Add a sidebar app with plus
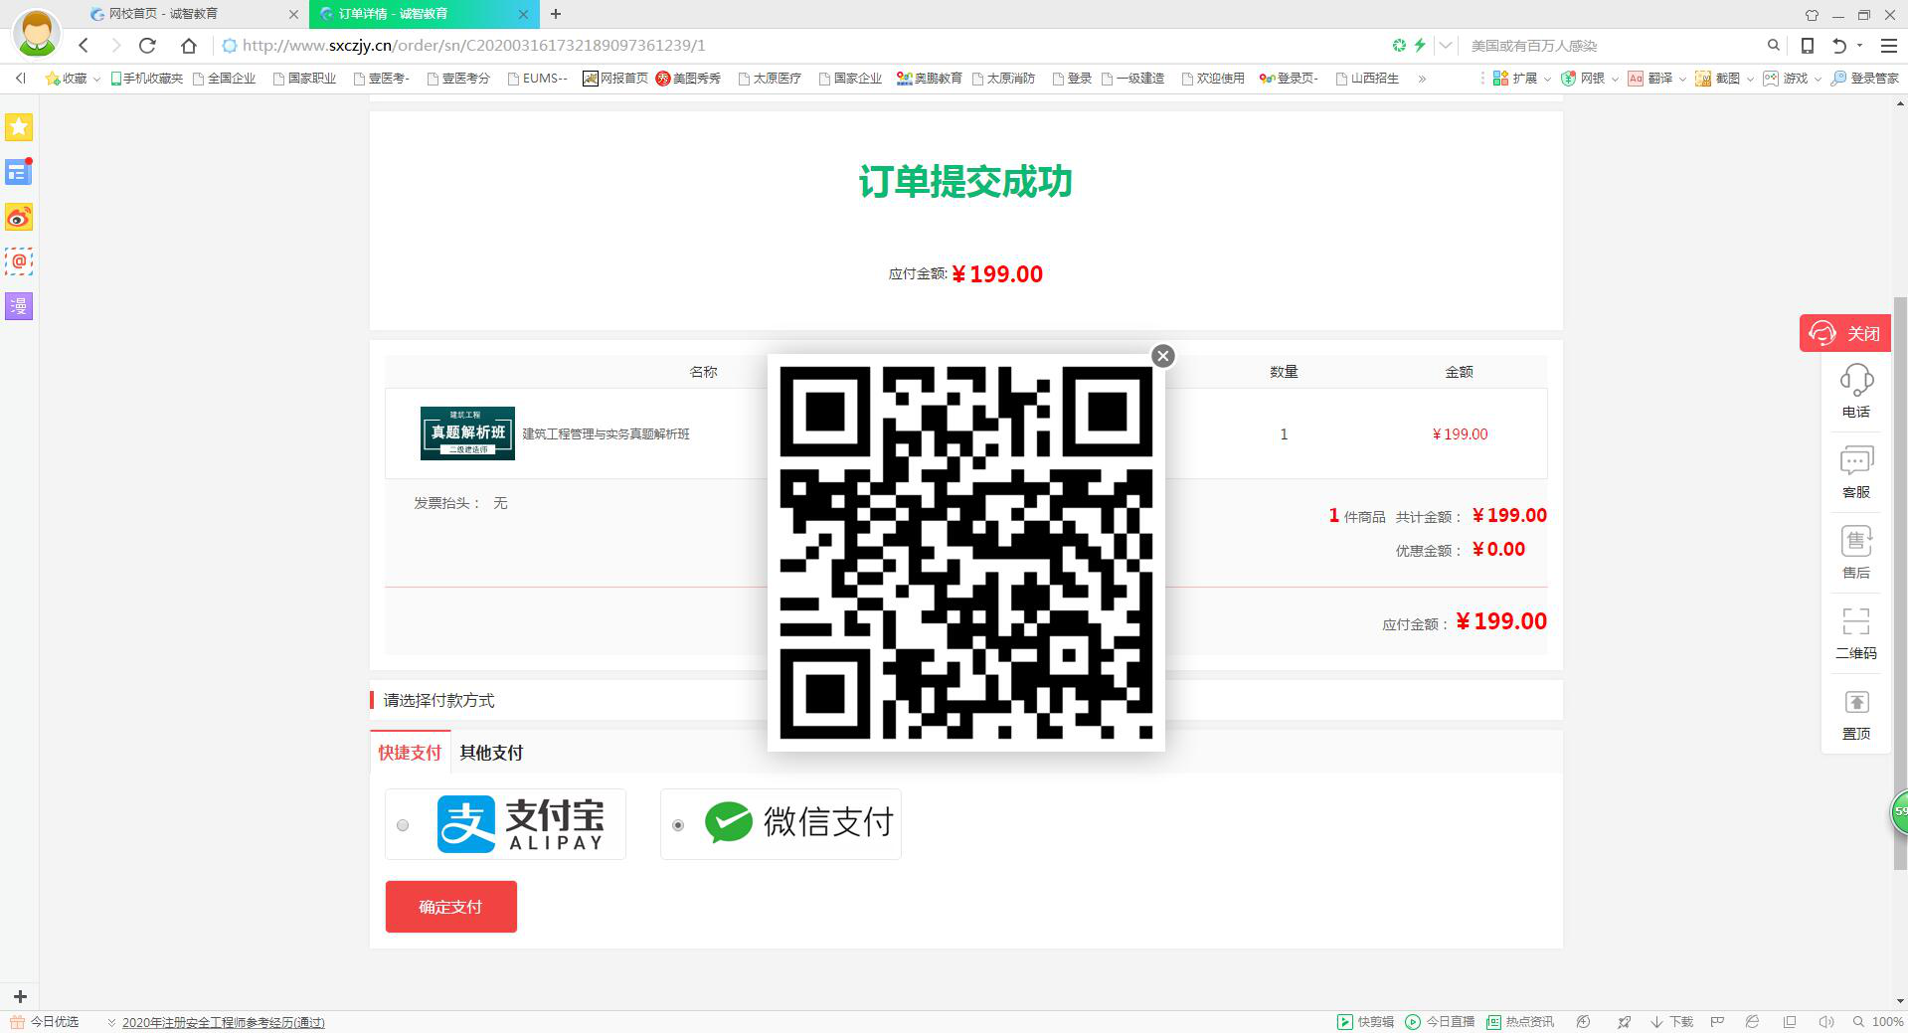 (20, 996)
